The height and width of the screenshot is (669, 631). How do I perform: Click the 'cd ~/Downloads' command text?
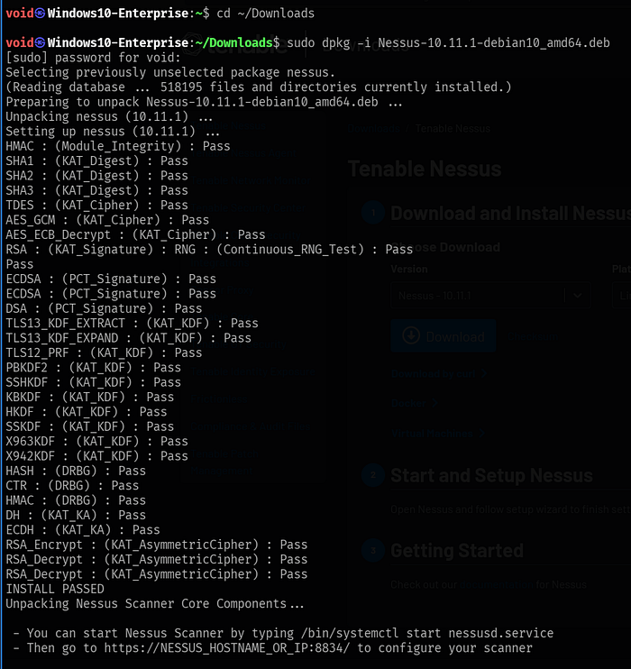(x=265, y=14)
